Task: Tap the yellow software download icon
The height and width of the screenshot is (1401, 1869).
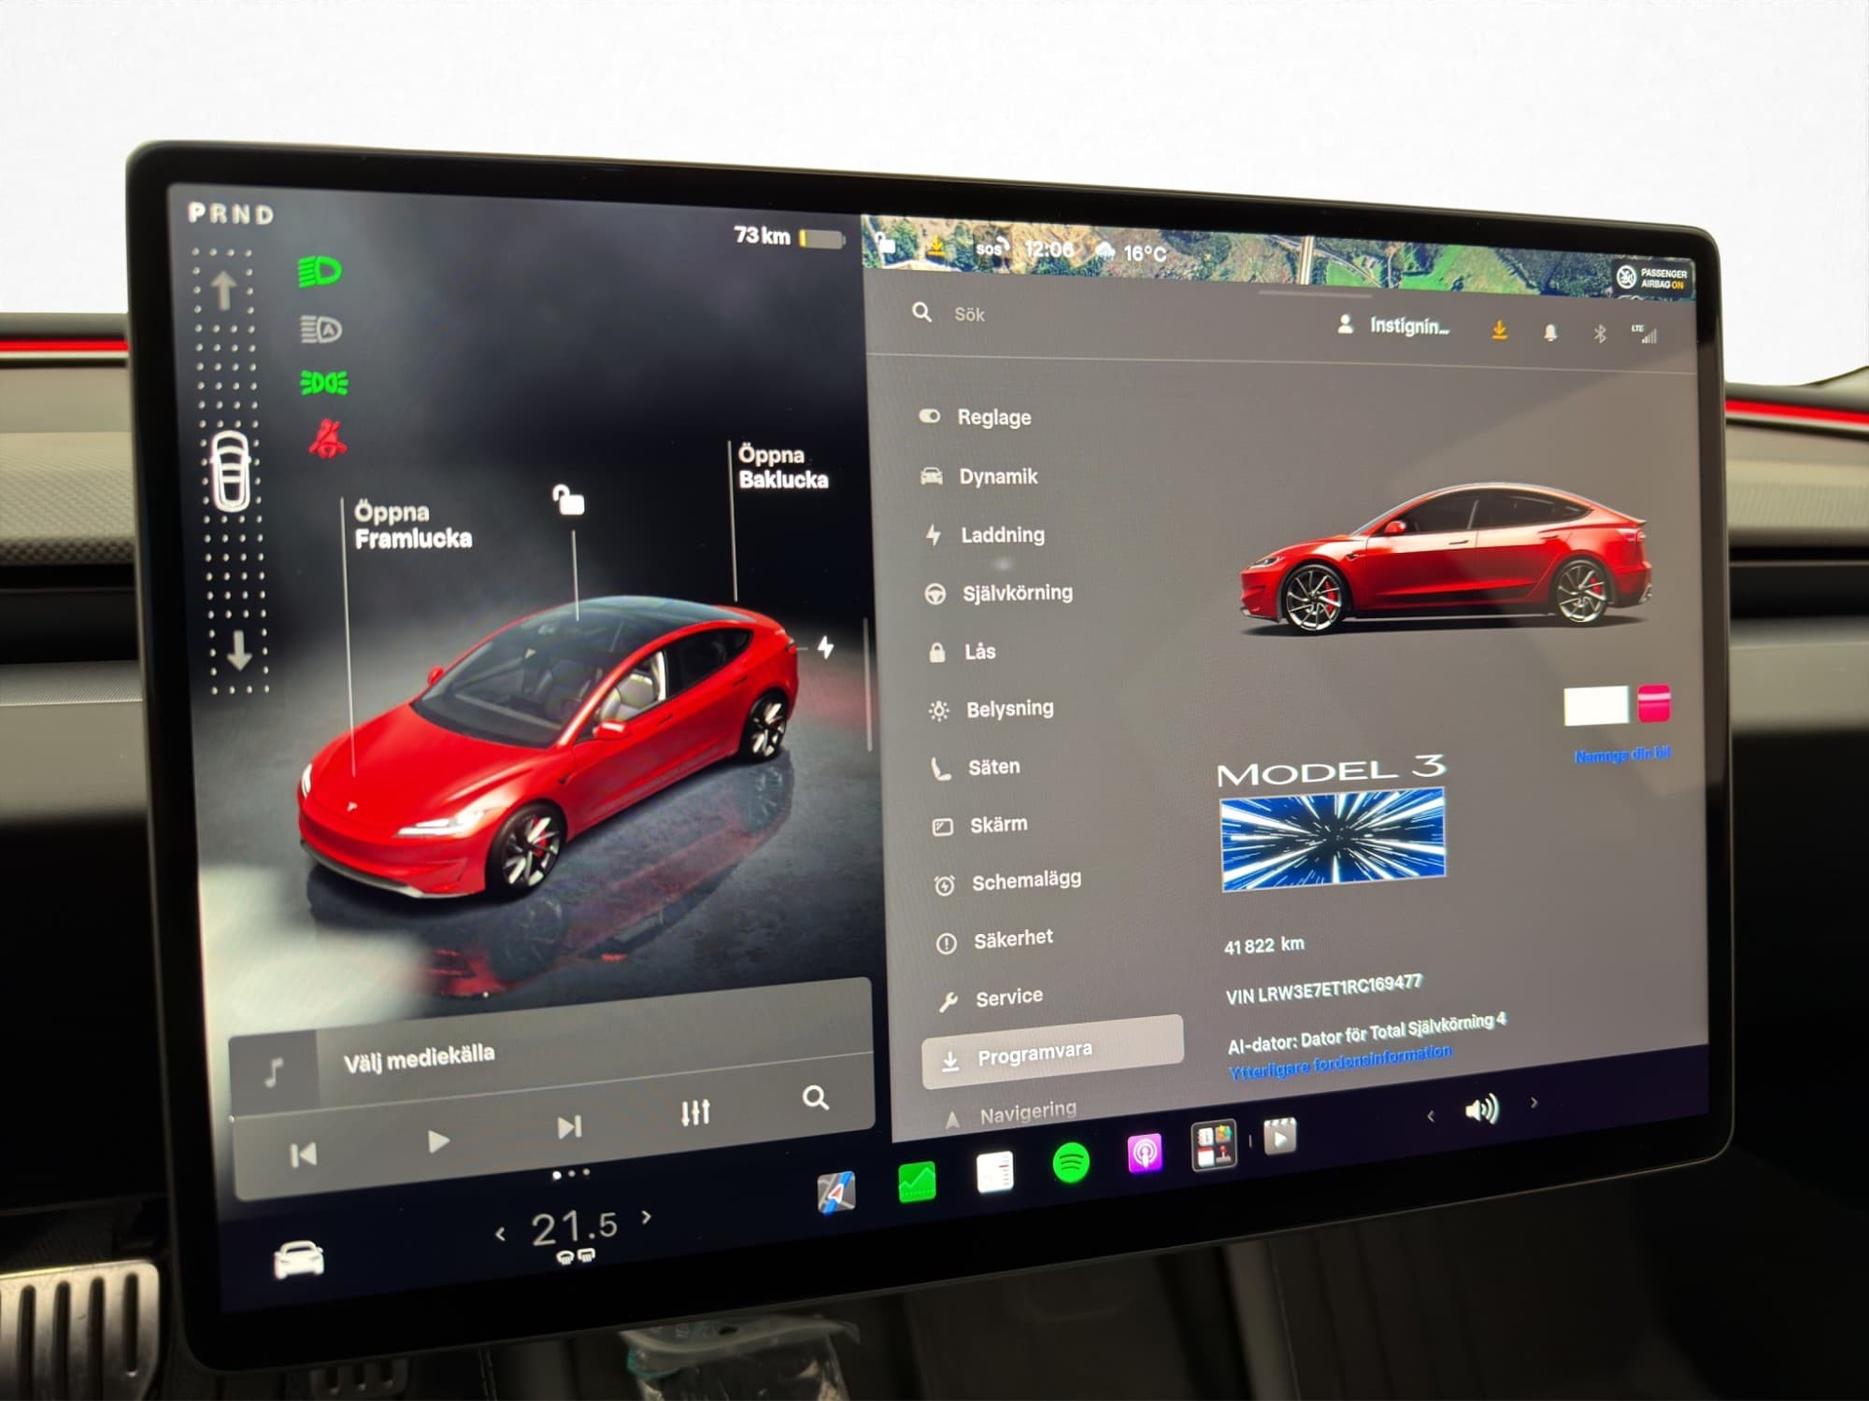Action: (1499, 330)
